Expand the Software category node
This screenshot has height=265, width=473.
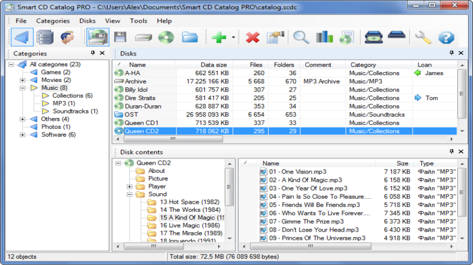22,135
